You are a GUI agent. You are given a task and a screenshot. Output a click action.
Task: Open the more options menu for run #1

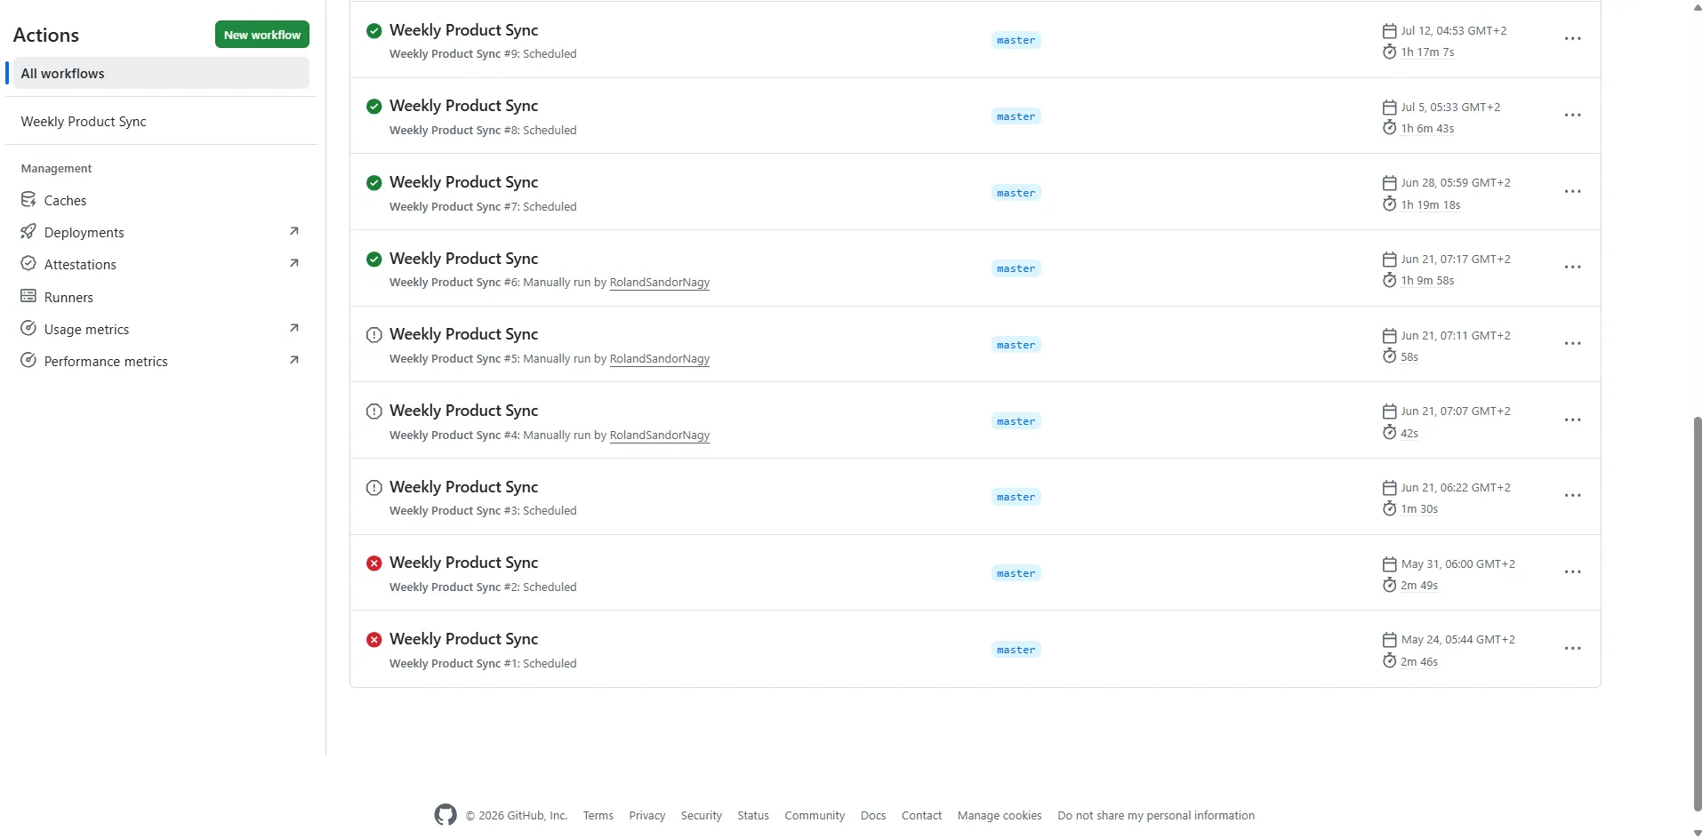coord(1572,649)
